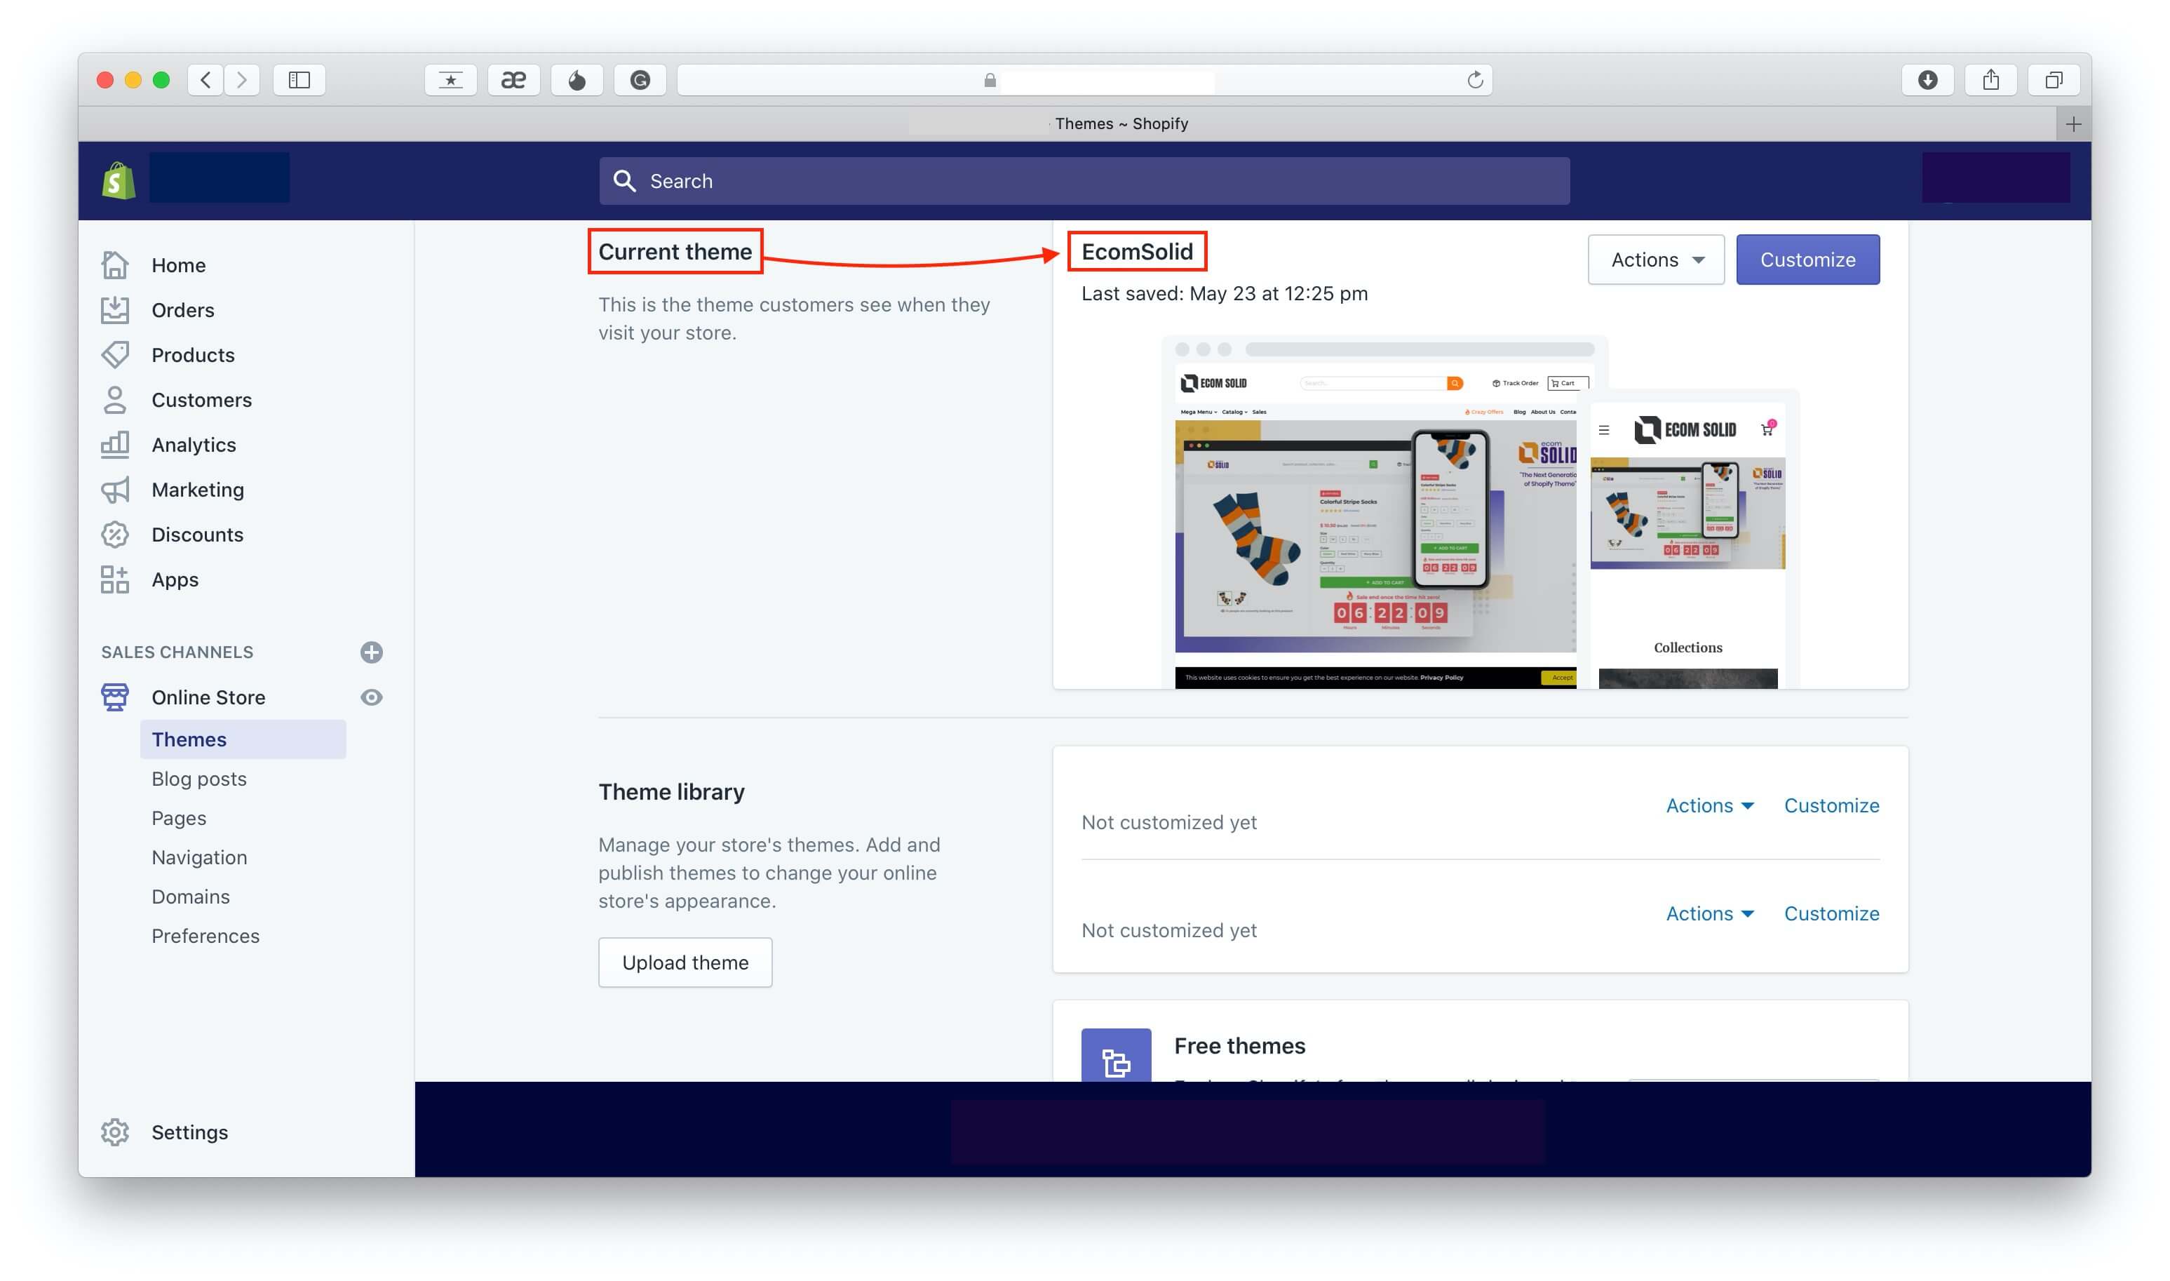Open Safari downloads button
2170x1281 pixels.
(x=1929, y=80)
